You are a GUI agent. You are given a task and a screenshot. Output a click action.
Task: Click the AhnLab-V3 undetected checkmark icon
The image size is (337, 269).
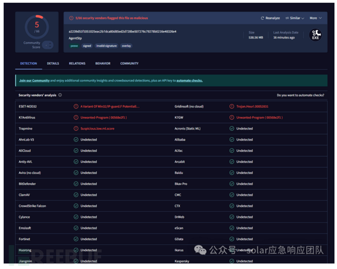(x=76, y=140)
